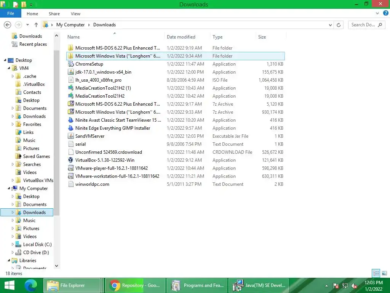Screen dimensions: 390x293
Task: Select the jdk-17.0.1_windows-x64_bin installer icon
Action: click(71, 72)
